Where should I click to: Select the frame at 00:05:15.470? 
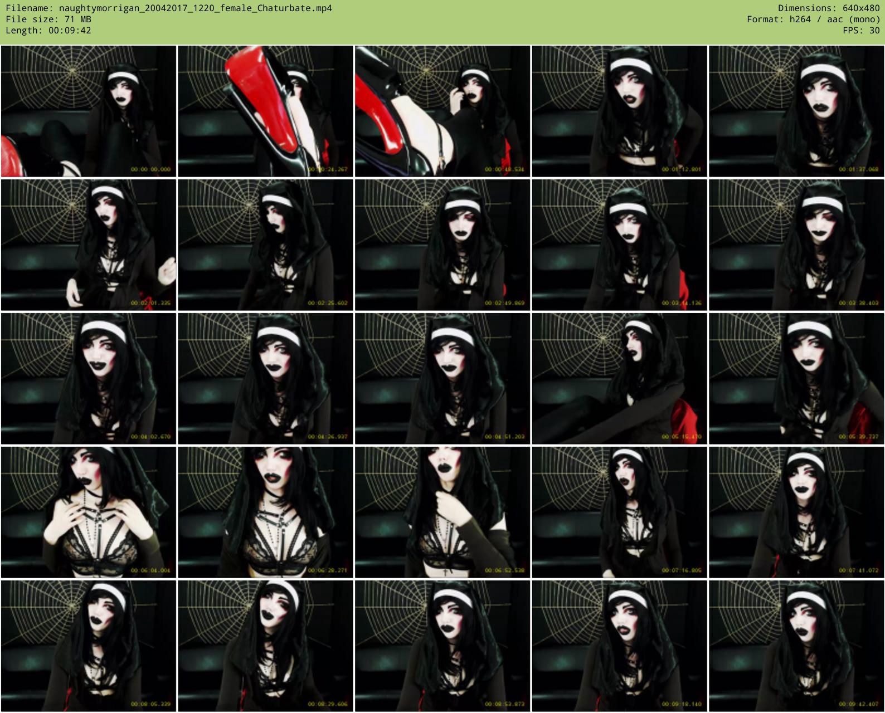click(619, 378)
